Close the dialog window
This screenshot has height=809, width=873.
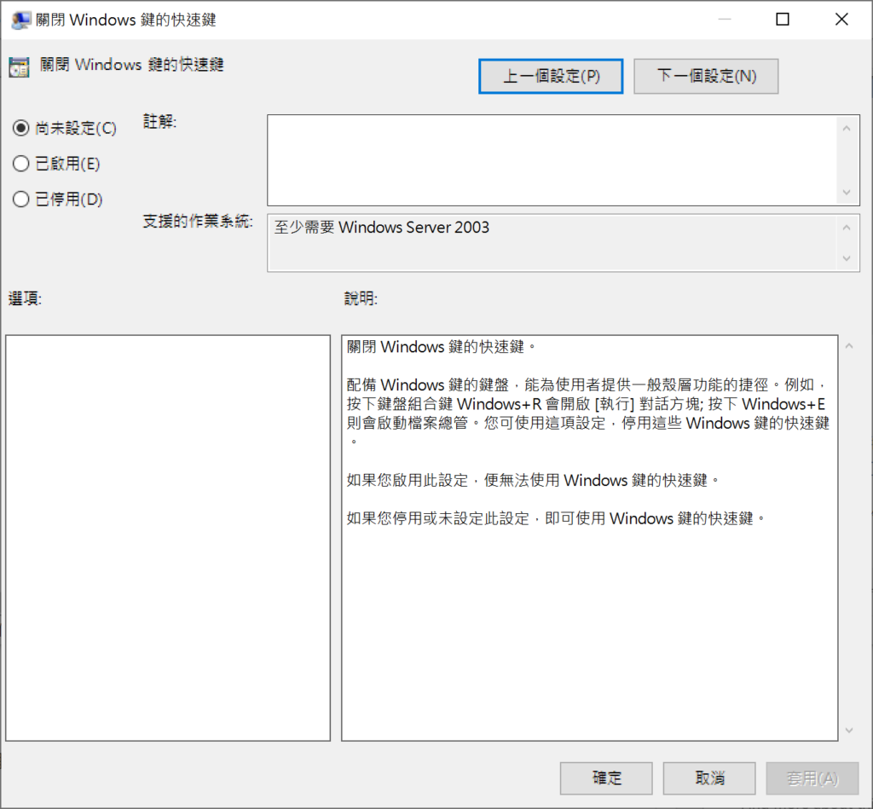click(x=841, y=20)
